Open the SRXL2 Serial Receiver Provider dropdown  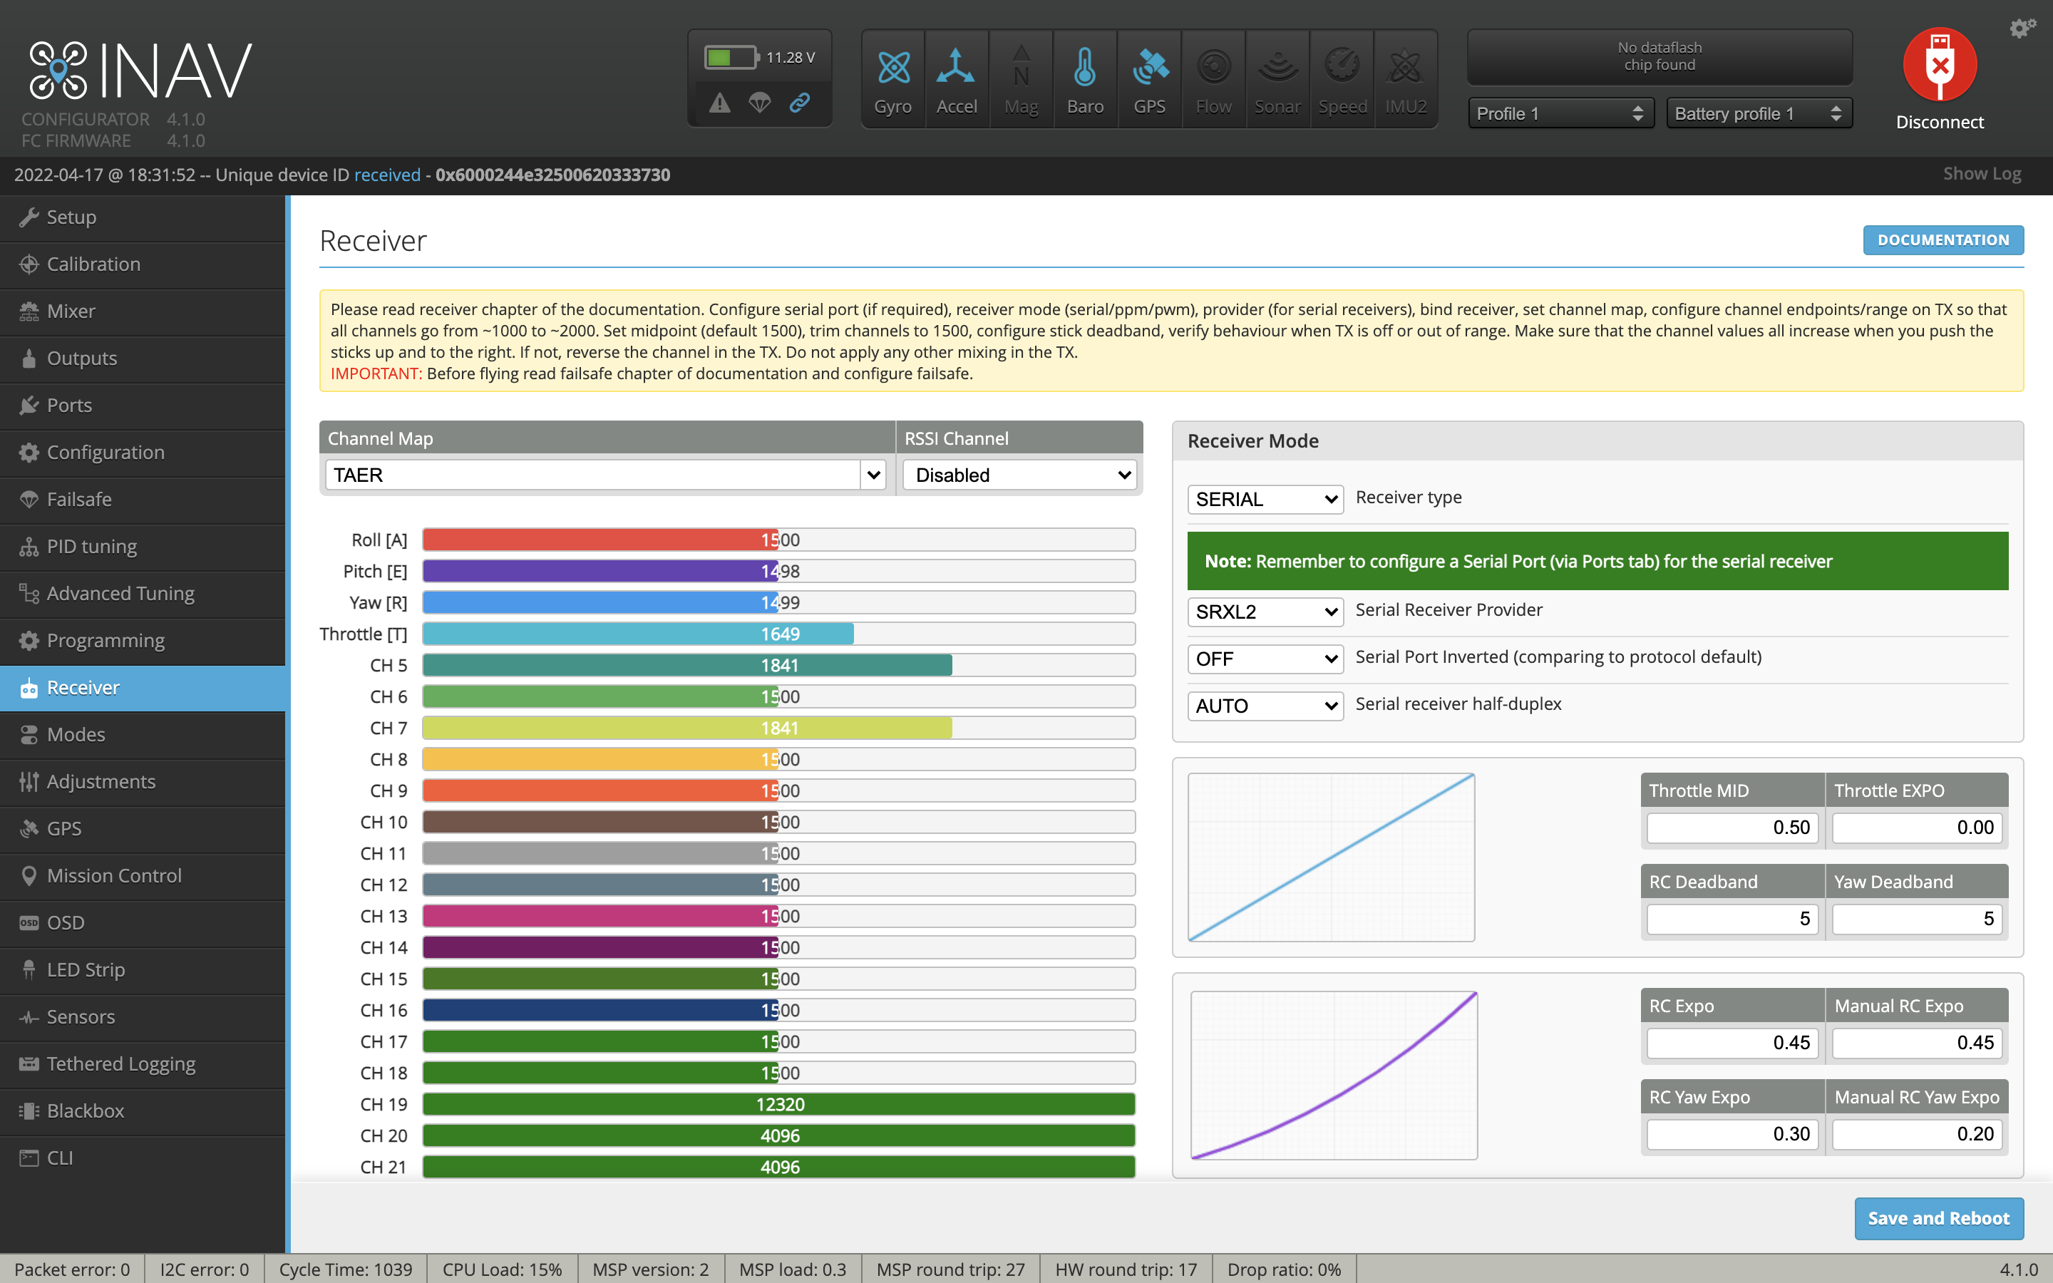point(1264,612)
